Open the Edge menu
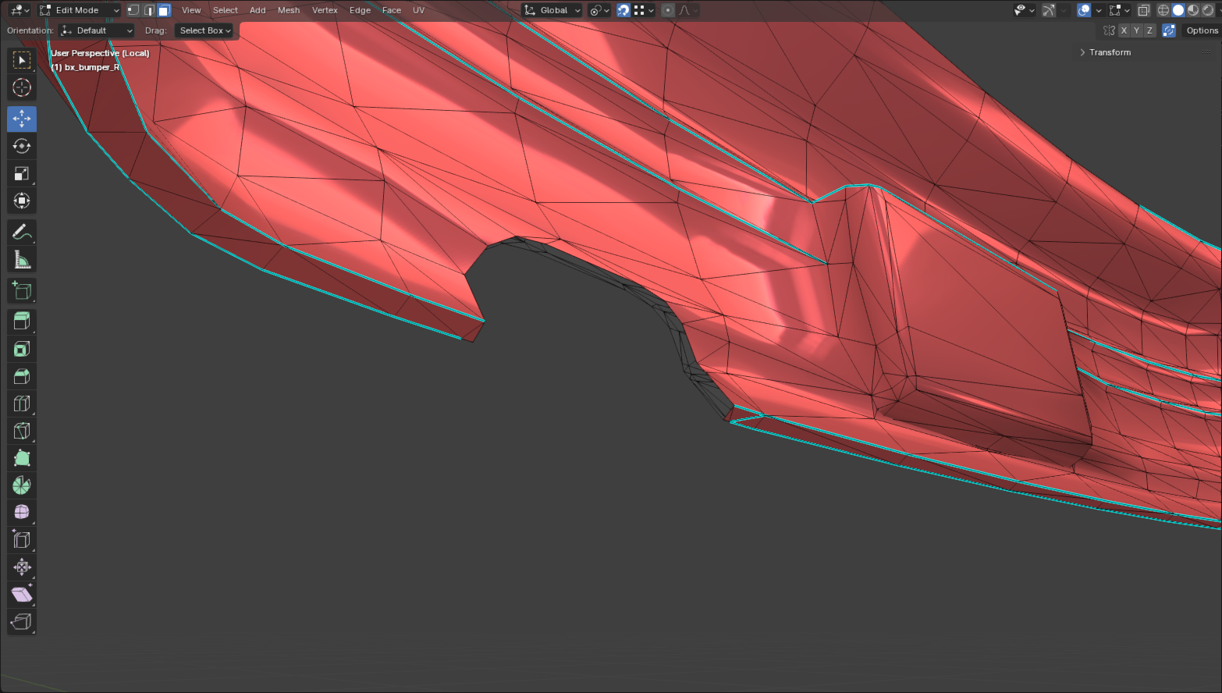 tap(360, 10)
